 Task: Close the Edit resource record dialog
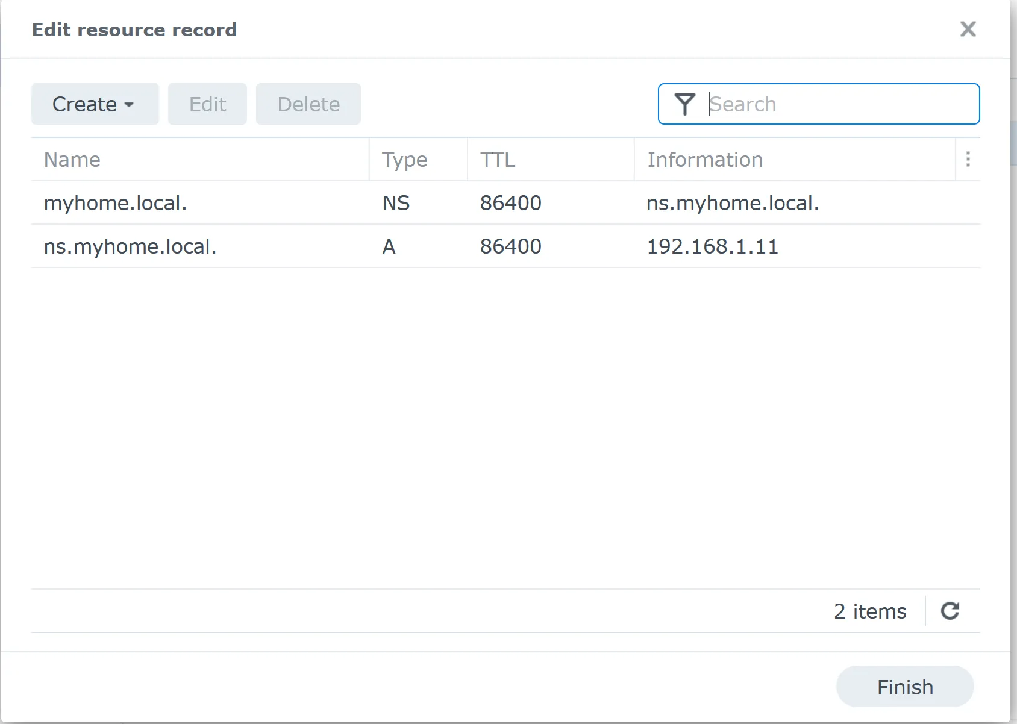point(968,29)
